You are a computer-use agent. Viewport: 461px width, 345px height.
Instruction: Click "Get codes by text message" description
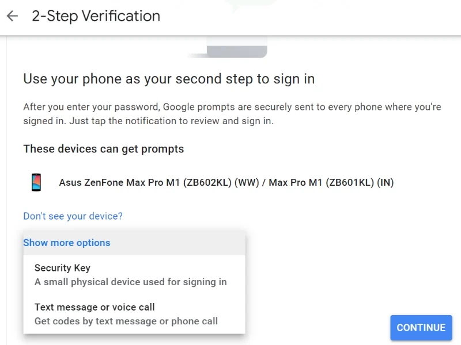126,321
